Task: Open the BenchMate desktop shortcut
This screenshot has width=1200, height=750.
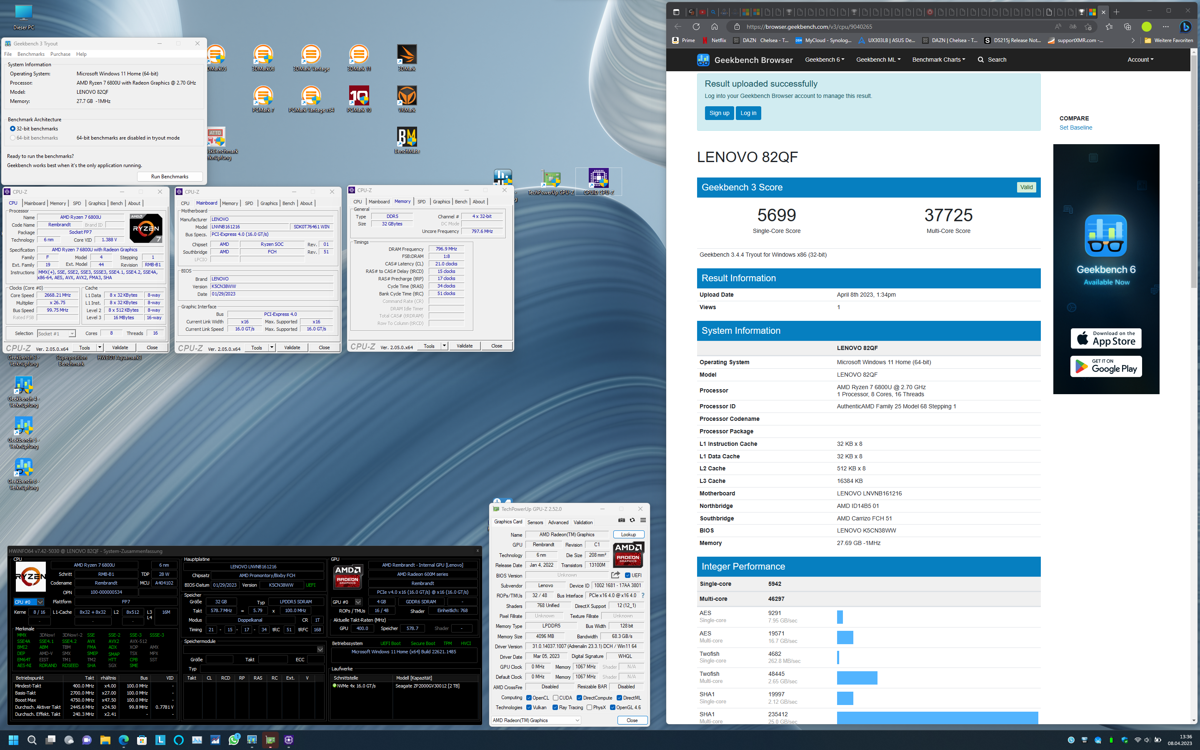Action: point(407,140)
